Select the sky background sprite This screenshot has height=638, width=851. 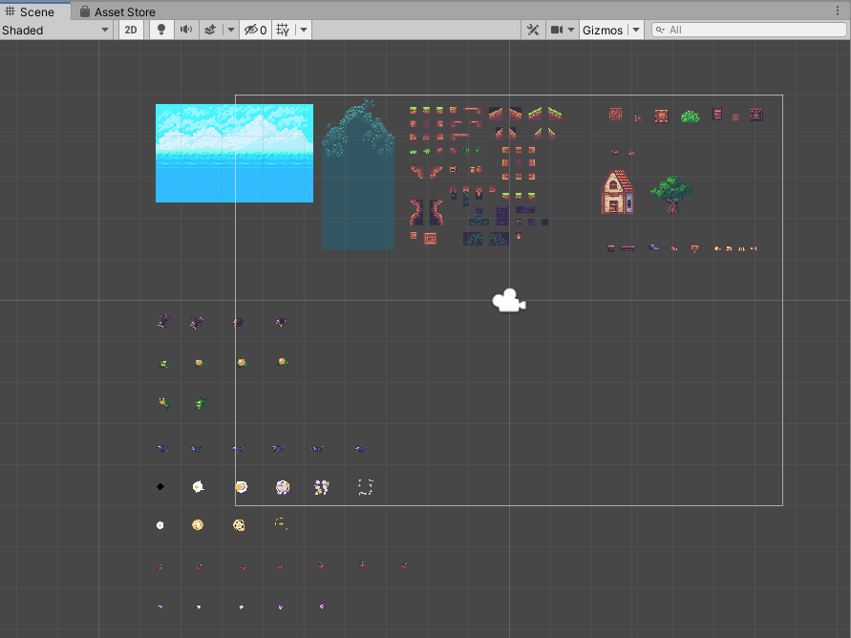point(234,153)
